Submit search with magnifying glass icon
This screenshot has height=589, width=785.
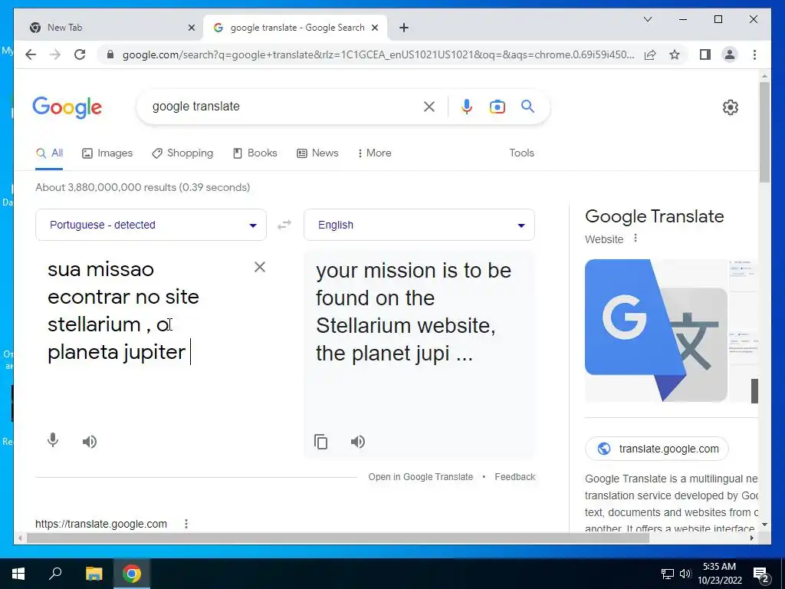pos(527,106)
